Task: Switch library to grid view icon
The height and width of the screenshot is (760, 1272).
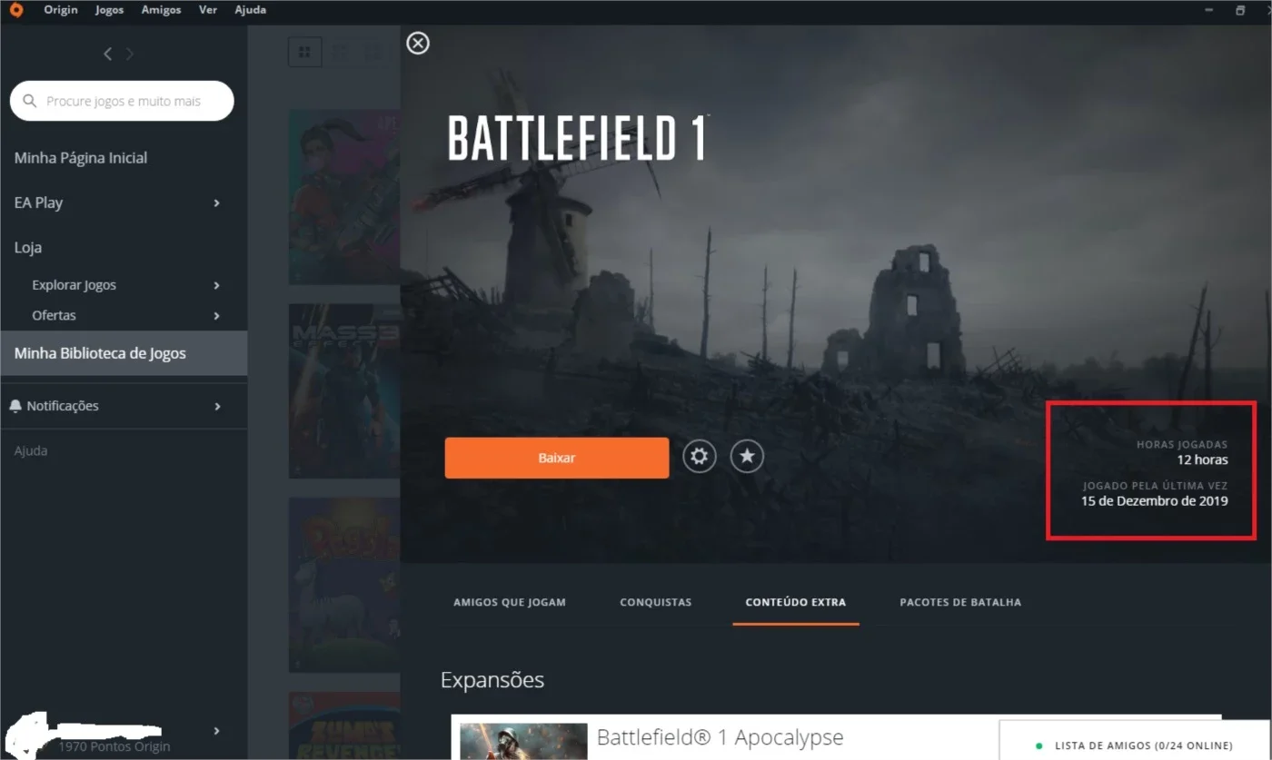Action: tap(305, 52)
